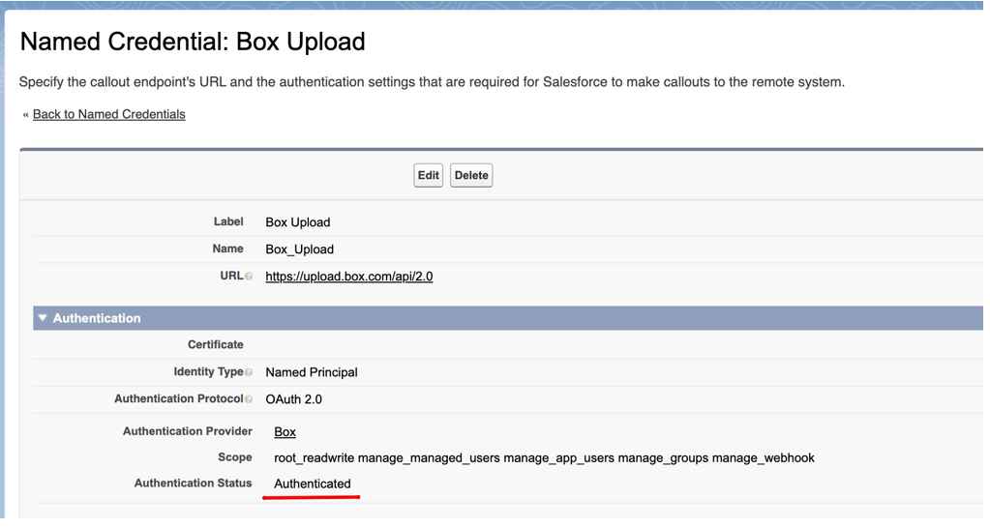This screenshot has height=528, width=990.
Task: Select the 'Box_Upload' name value
Action: point(299,249)
